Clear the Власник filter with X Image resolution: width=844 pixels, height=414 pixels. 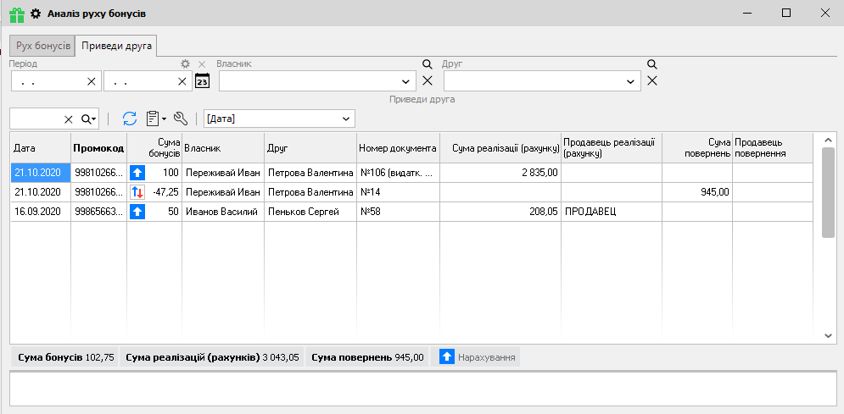coord(428,80)
